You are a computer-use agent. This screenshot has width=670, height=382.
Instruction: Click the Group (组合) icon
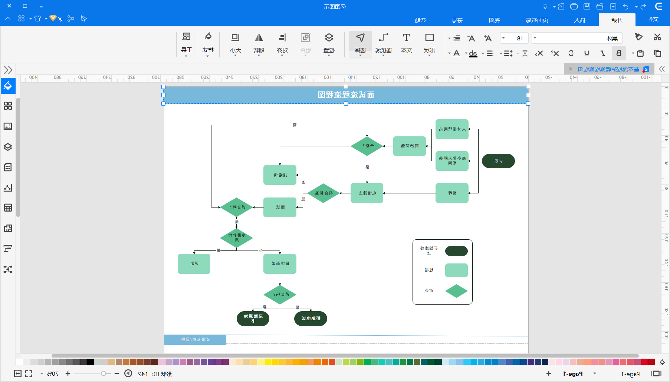(306, 44)
